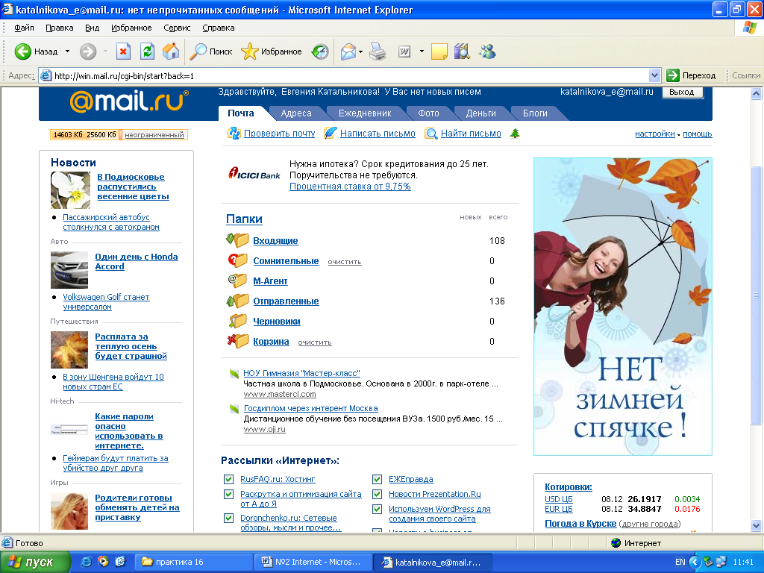Click the М-Агент folder icon
764x573 pixels.
[x=237, y=281]
